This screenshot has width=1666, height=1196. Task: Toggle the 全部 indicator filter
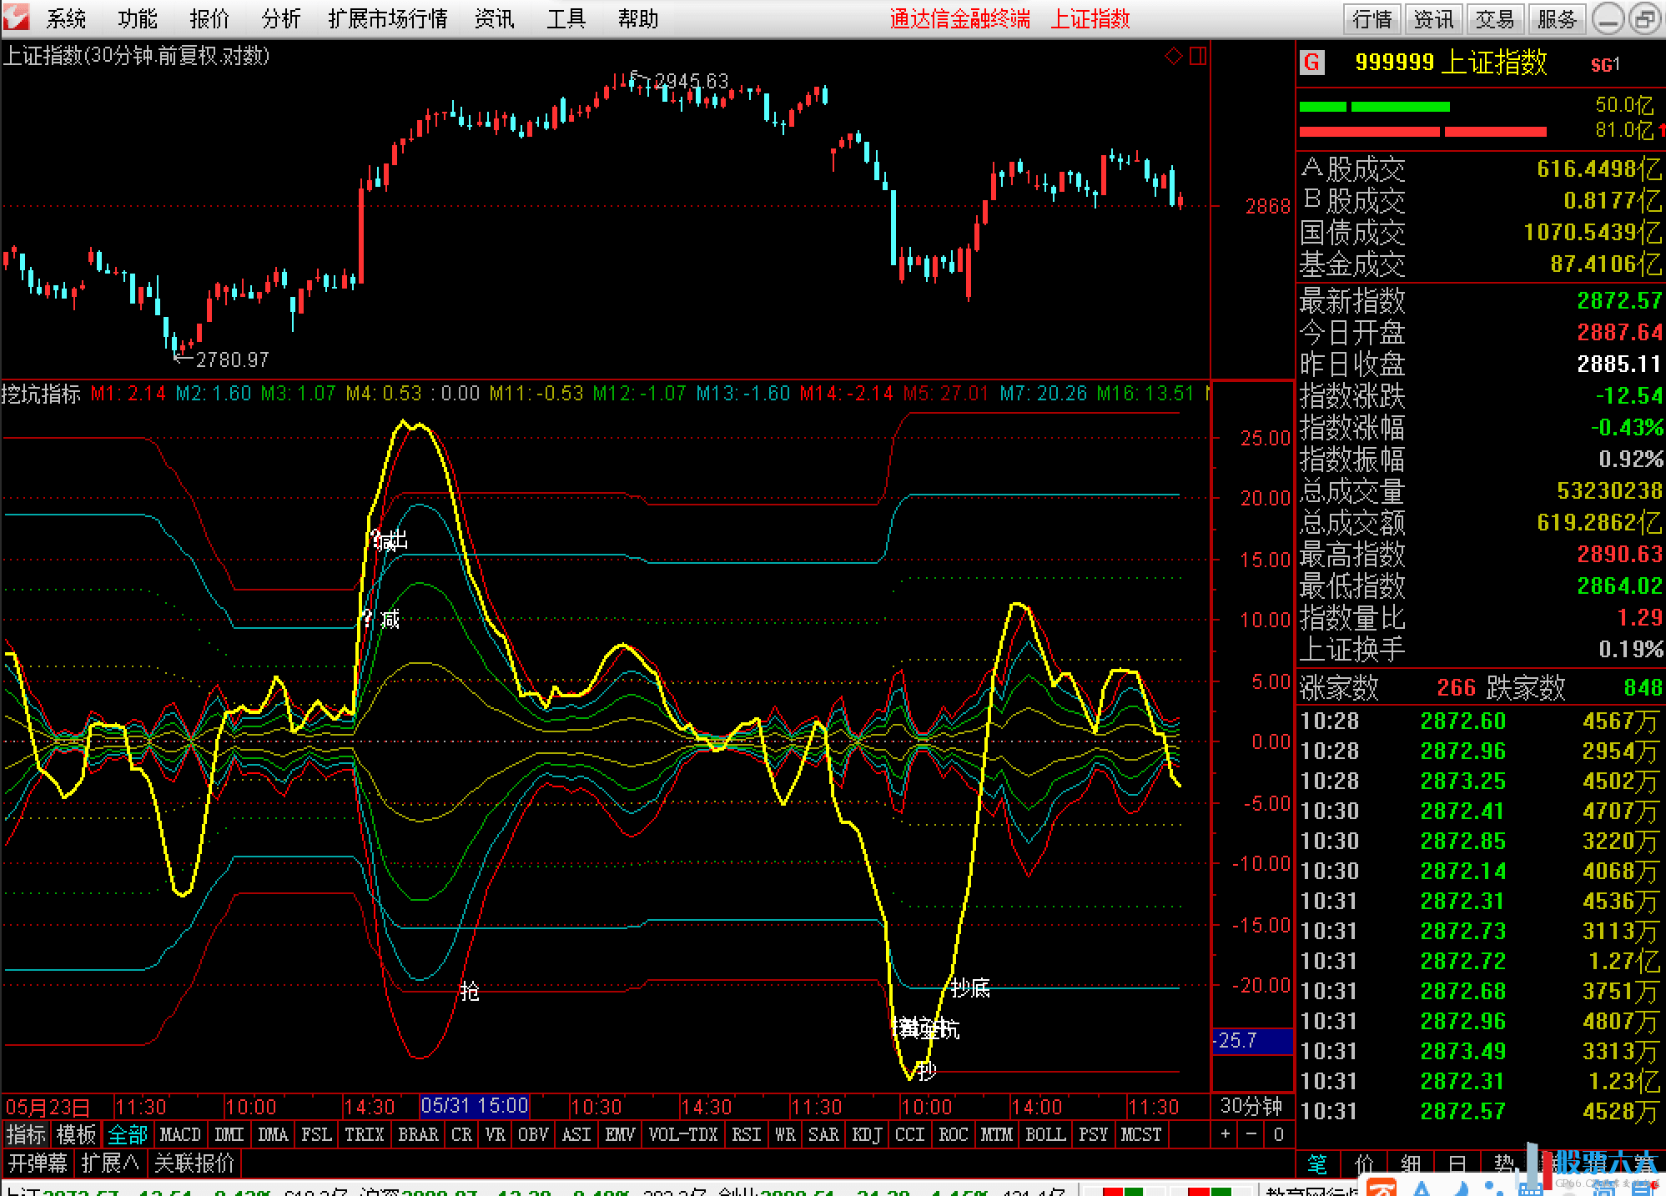127,1134
